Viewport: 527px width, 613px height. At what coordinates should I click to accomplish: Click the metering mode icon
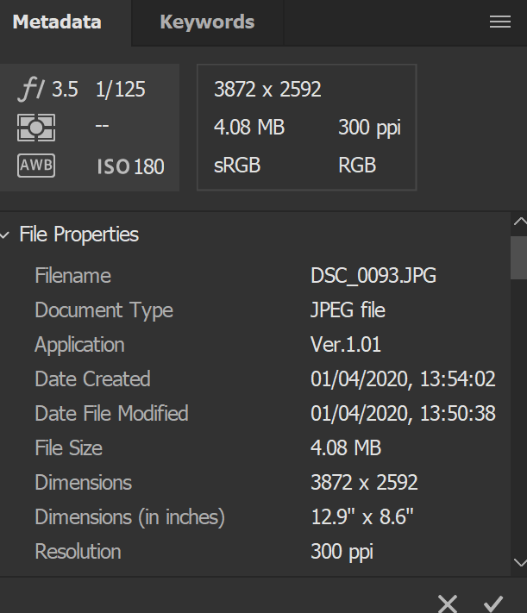tap(36, 128)
